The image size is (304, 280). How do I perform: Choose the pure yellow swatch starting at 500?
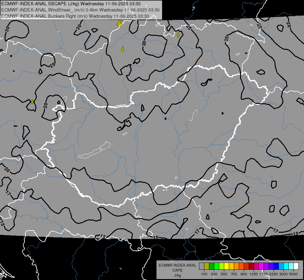tap(226, 266)
